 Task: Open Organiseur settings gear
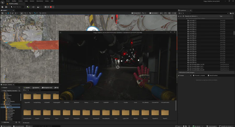pyautogui.click(x=233, y=13)
